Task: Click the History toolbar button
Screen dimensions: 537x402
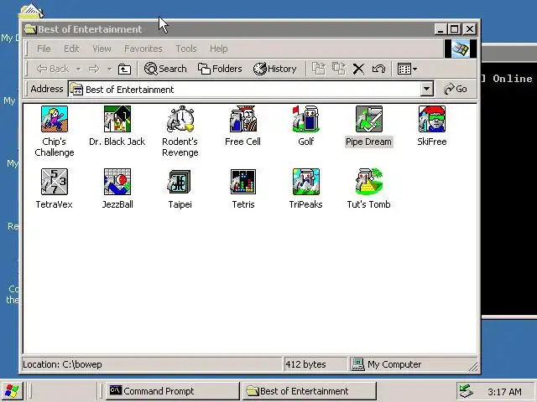Action: pos(274,69)
